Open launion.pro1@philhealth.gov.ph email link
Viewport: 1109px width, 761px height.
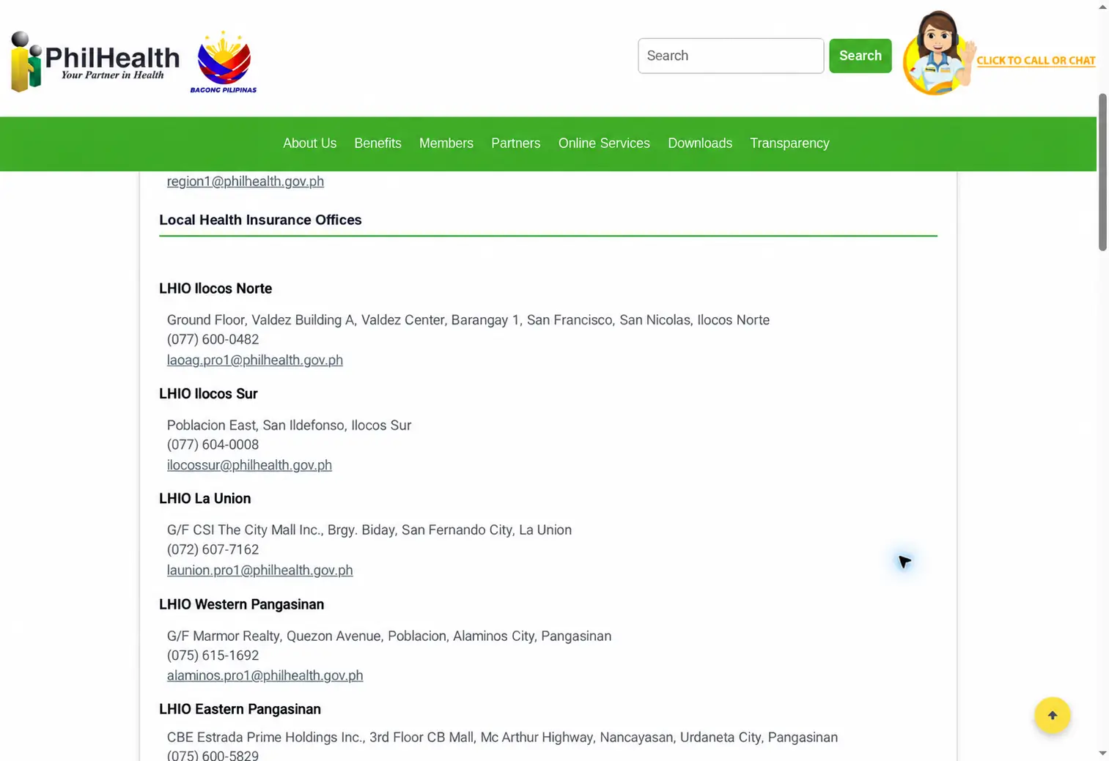point(259,571)
